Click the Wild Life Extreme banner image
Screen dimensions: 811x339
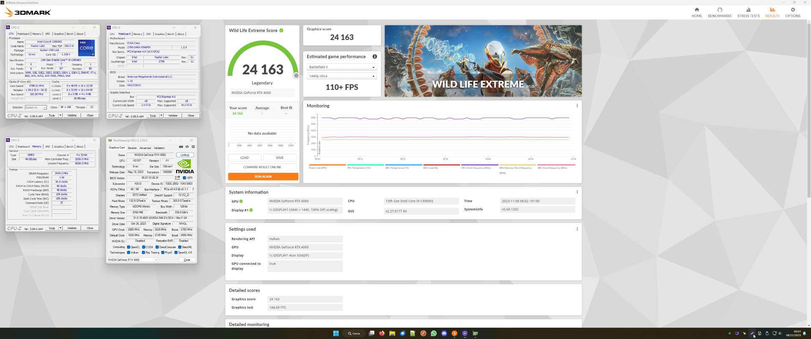tap(483, 61)
